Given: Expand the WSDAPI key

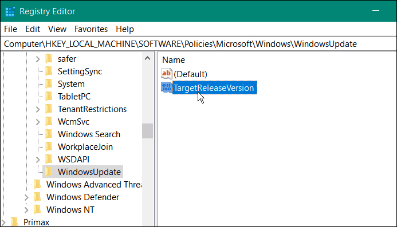Looking at the screenshot, I should click(x=38, y=160).
